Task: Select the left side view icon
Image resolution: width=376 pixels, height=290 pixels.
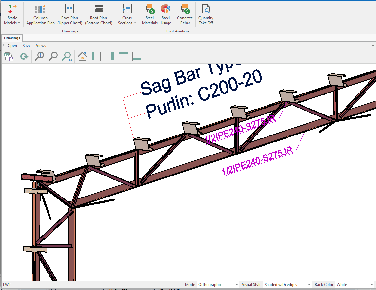Action: pos(96,56)
